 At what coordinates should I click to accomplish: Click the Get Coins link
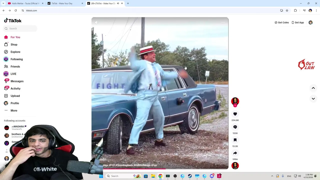281,22
